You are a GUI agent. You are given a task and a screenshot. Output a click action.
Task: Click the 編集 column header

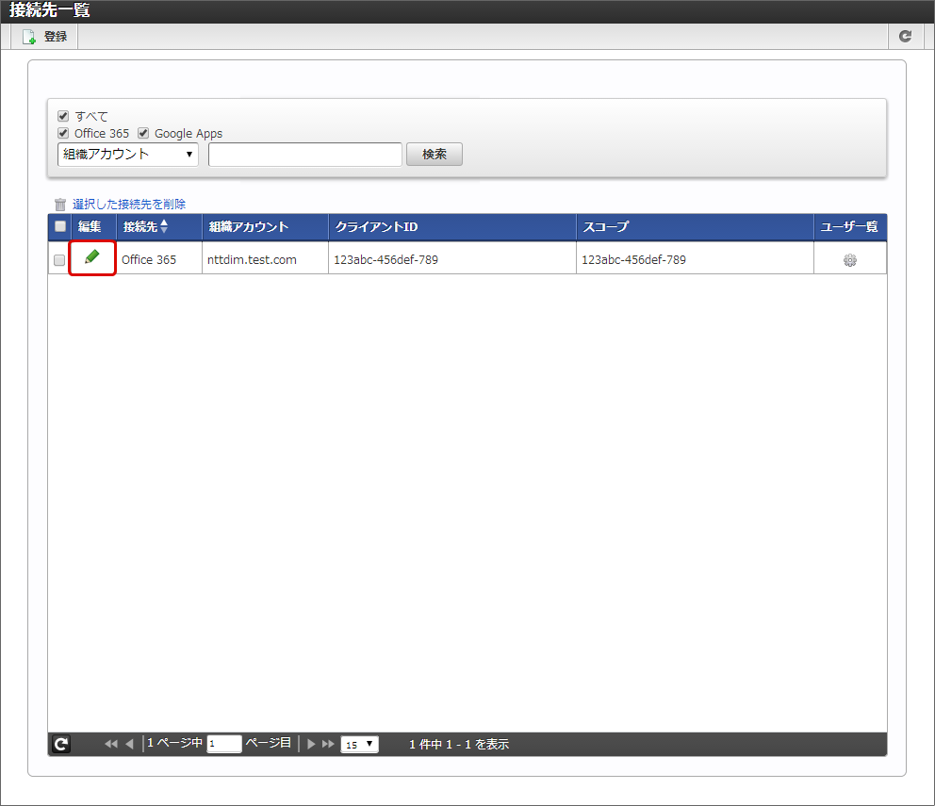coord(93,226)
